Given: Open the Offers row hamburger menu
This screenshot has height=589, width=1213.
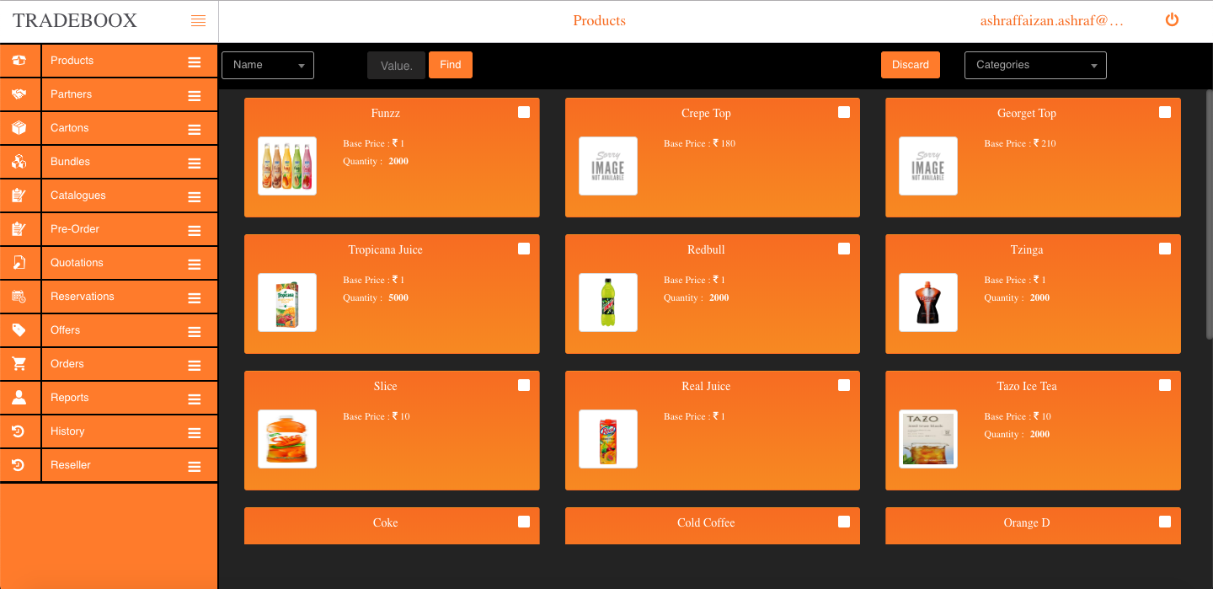Looking at the screenshot, I should 195,332.
